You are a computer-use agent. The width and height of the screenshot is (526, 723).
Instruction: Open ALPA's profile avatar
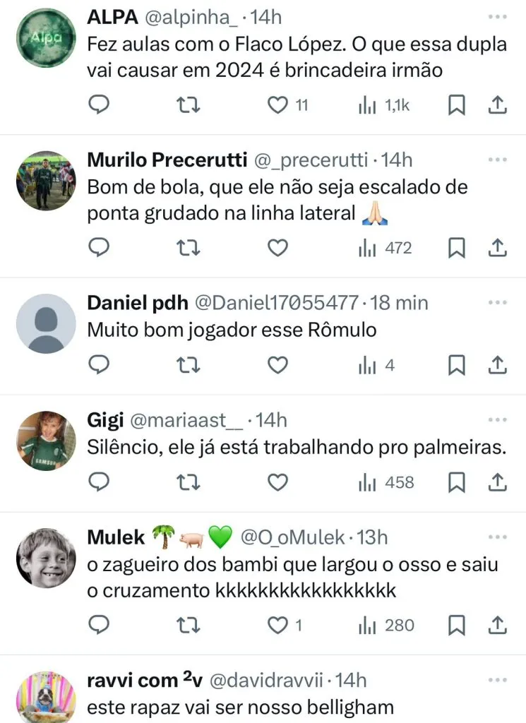click(46, 38)
